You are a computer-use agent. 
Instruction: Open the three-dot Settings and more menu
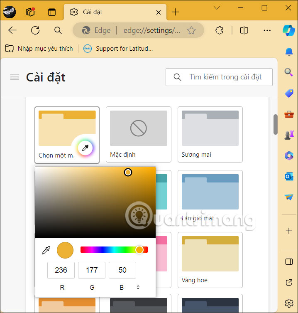(267, 30)
